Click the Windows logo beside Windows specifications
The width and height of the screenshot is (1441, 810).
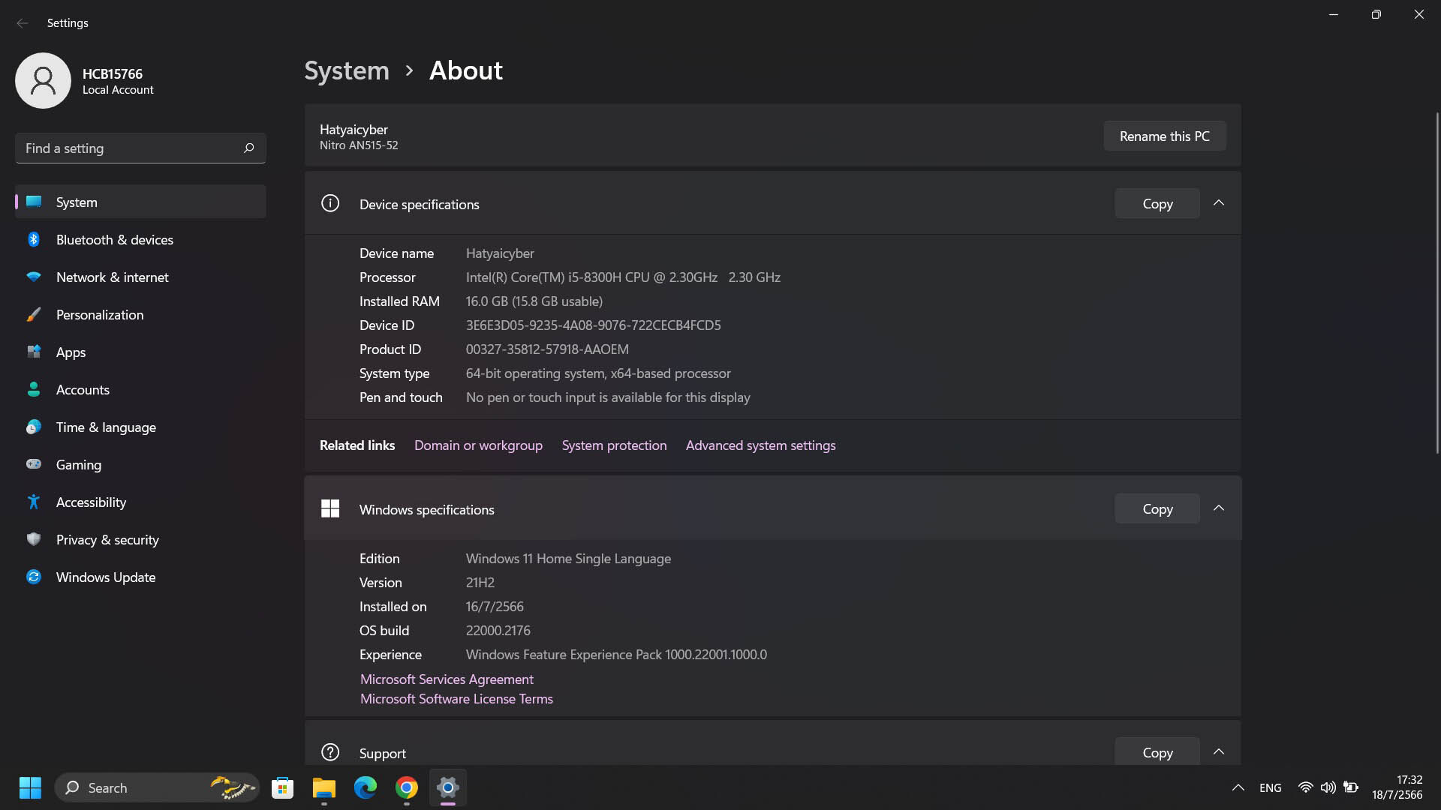point(330,508)
